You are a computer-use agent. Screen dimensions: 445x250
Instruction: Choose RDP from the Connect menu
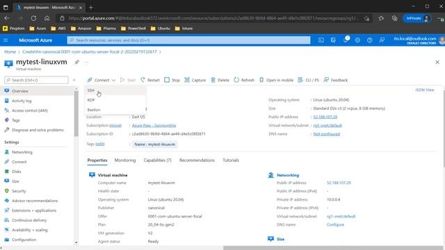(91, 100)
